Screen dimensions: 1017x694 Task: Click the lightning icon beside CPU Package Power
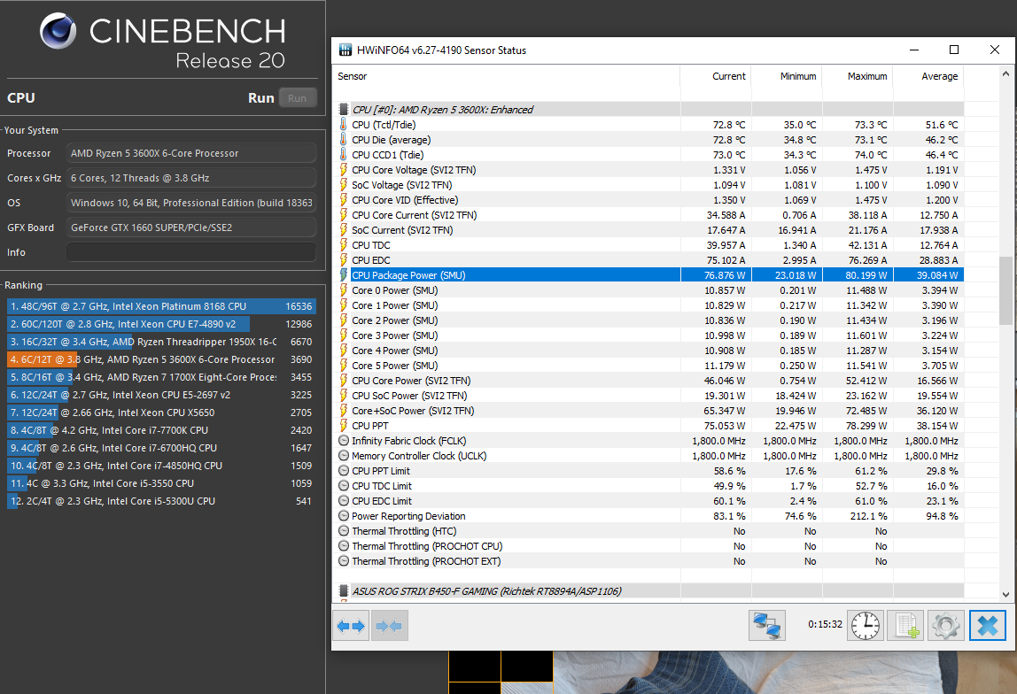point(343,275)
